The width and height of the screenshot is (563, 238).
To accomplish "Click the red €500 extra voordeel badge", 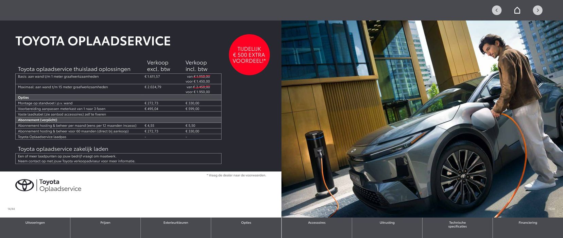I will [249, 55].
